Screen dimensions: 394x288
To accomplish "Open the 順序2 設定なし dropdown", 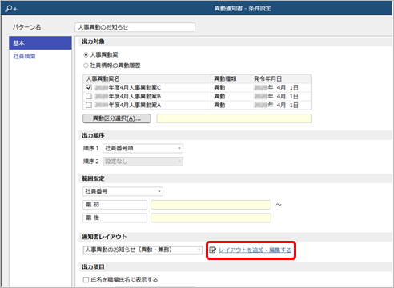I will (143, 162).
